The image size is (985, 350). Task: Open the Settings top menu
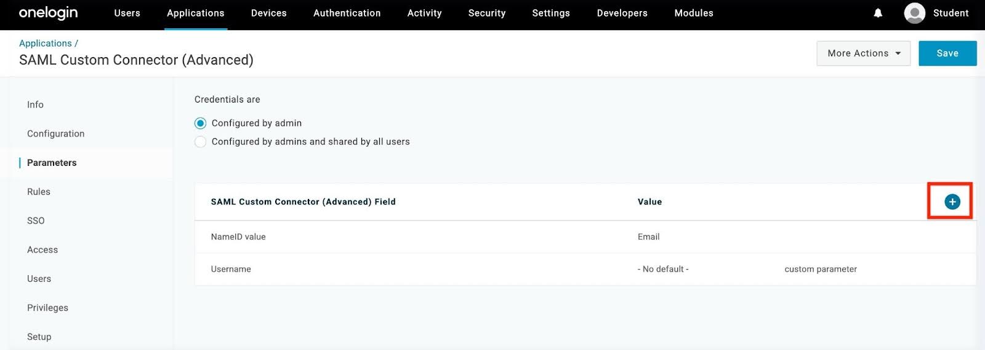pyautogui.click(x=551, y=13)
